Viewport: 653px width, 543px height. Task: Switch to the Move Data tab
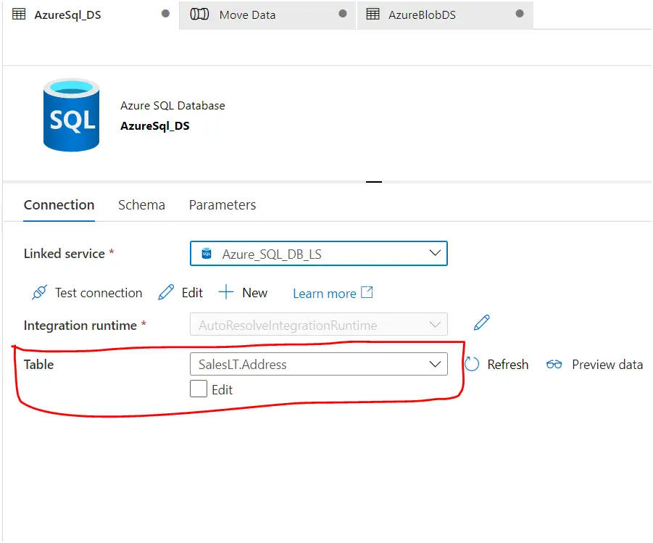pos(267,14)
